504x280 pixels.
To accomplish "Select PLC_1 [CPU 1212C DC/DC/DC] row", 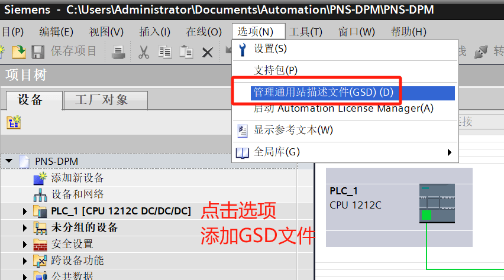I will click(x=121, y=211).
